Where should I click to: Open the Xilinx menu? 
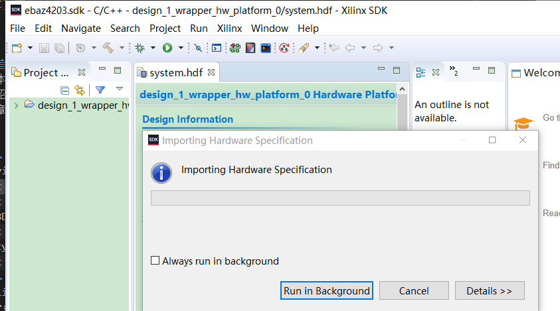tap(229, 28)
